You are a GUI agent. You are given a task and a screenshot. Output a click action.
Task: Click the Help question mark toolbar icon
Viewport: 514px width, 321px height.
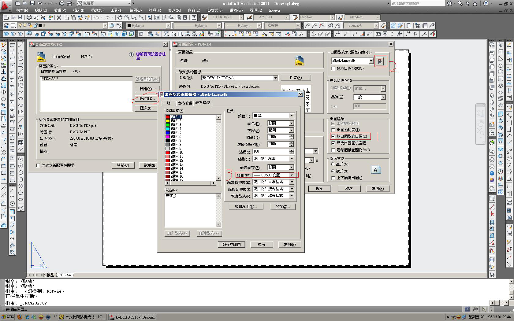pyautogui.click(x=194, y=17)
